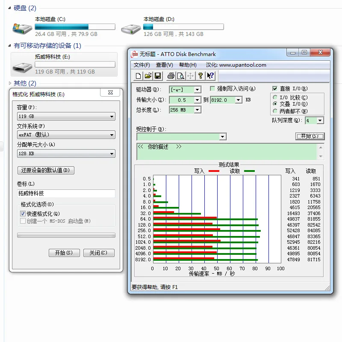Close the Format 拓威特科技 (E:) dialog
This screenshot has height=342, width=342.
tap(110, 92)
